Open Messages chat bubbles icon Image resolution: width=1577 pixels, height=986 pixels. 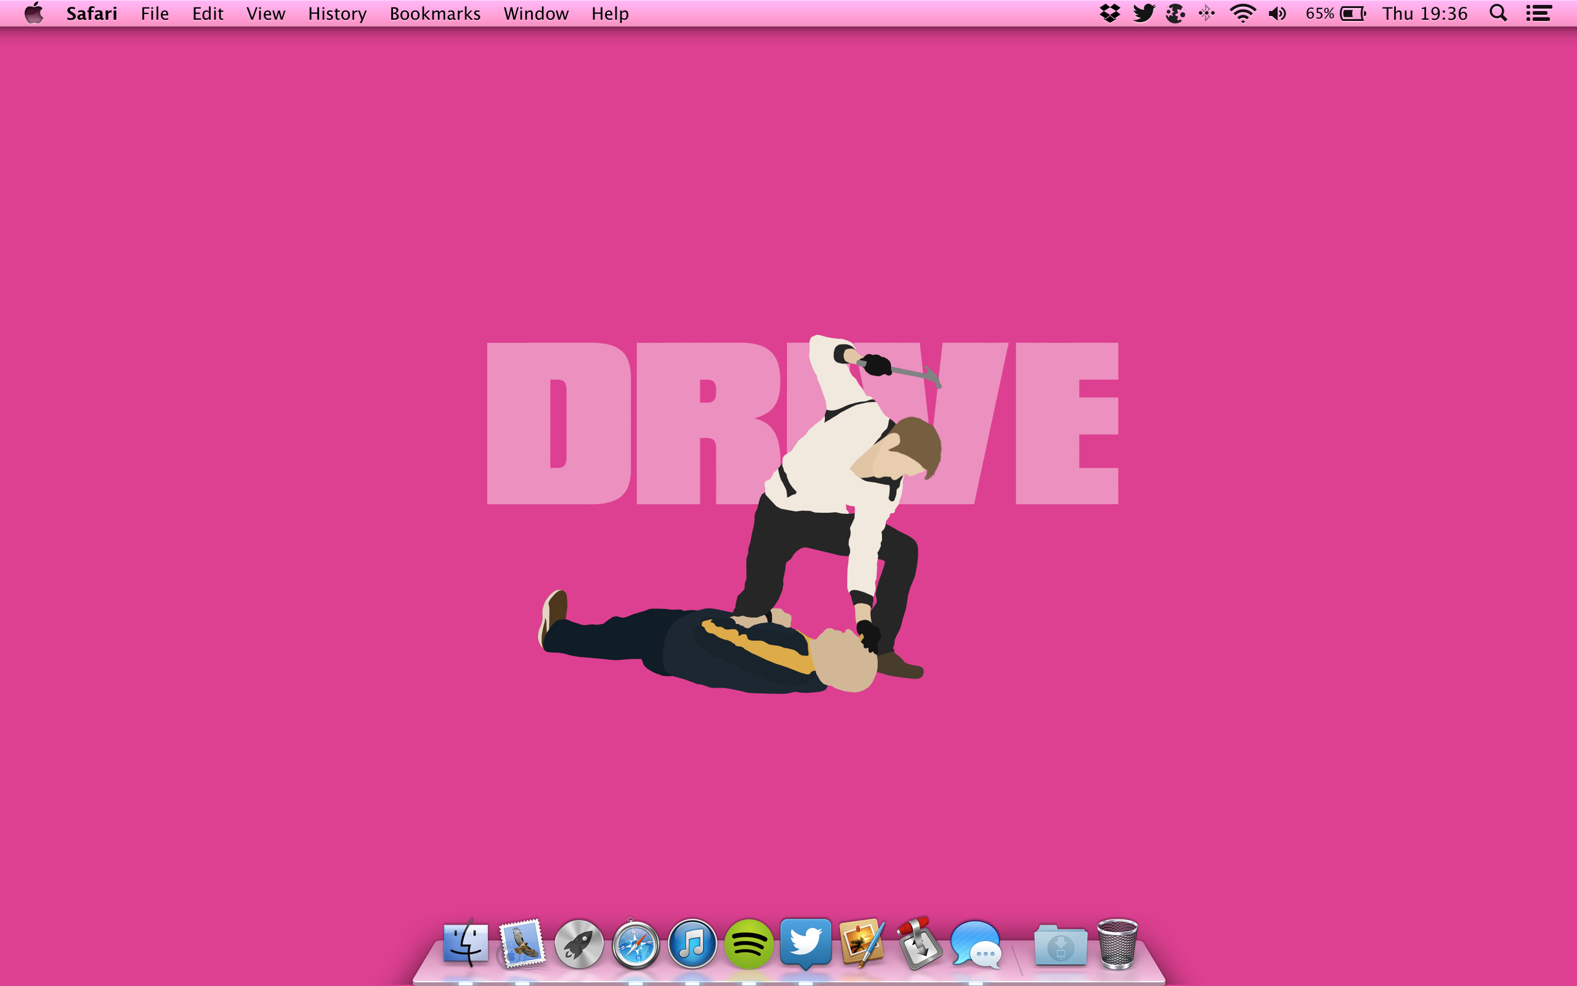click(x=976, y=943)
